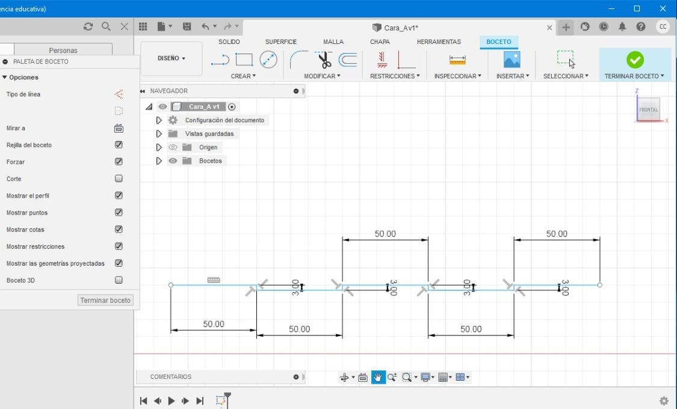
Task: Collapse the Opciones section
Action: 4,77
